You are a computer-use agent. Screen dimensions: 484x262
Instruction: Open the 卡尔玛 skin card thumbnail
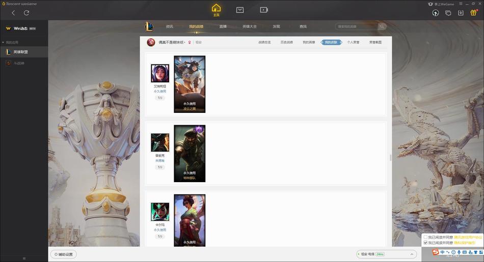190,220
